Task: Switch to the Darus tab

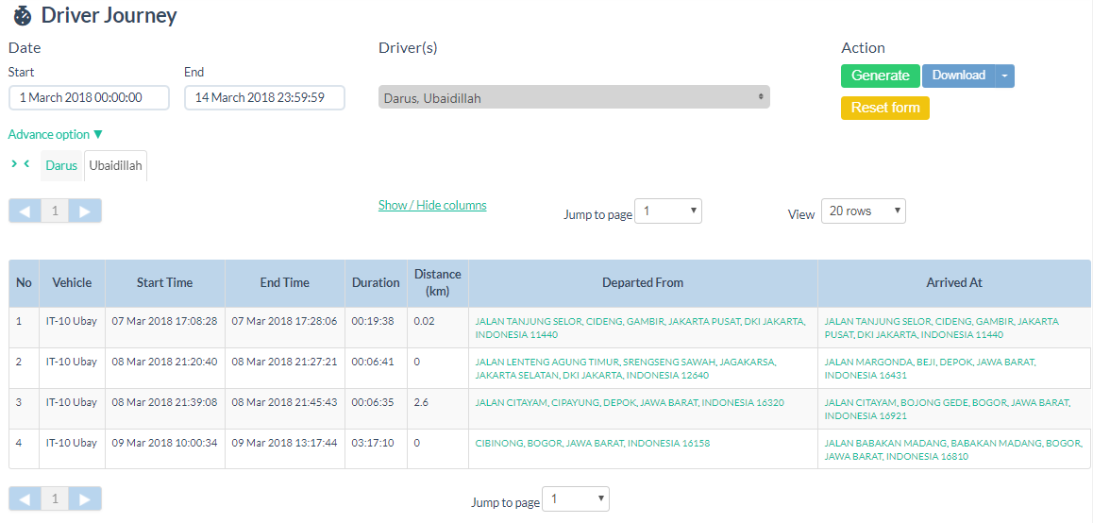Action: tap(62, 165)
